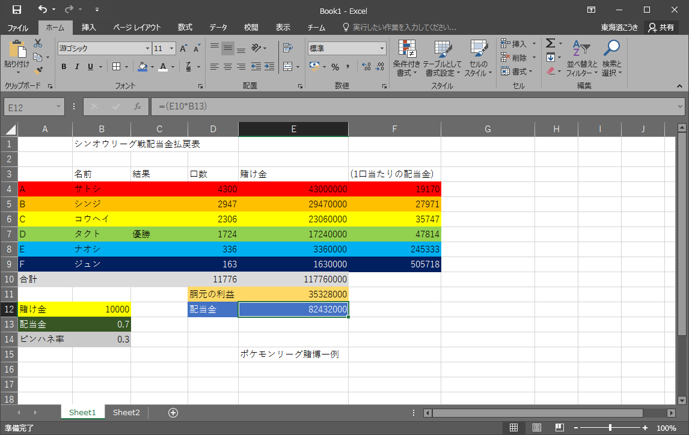Viewport: 689px width, 435px height.
Task: Customize Quick Access Toolbar dropdown
Action: (97, 9)
